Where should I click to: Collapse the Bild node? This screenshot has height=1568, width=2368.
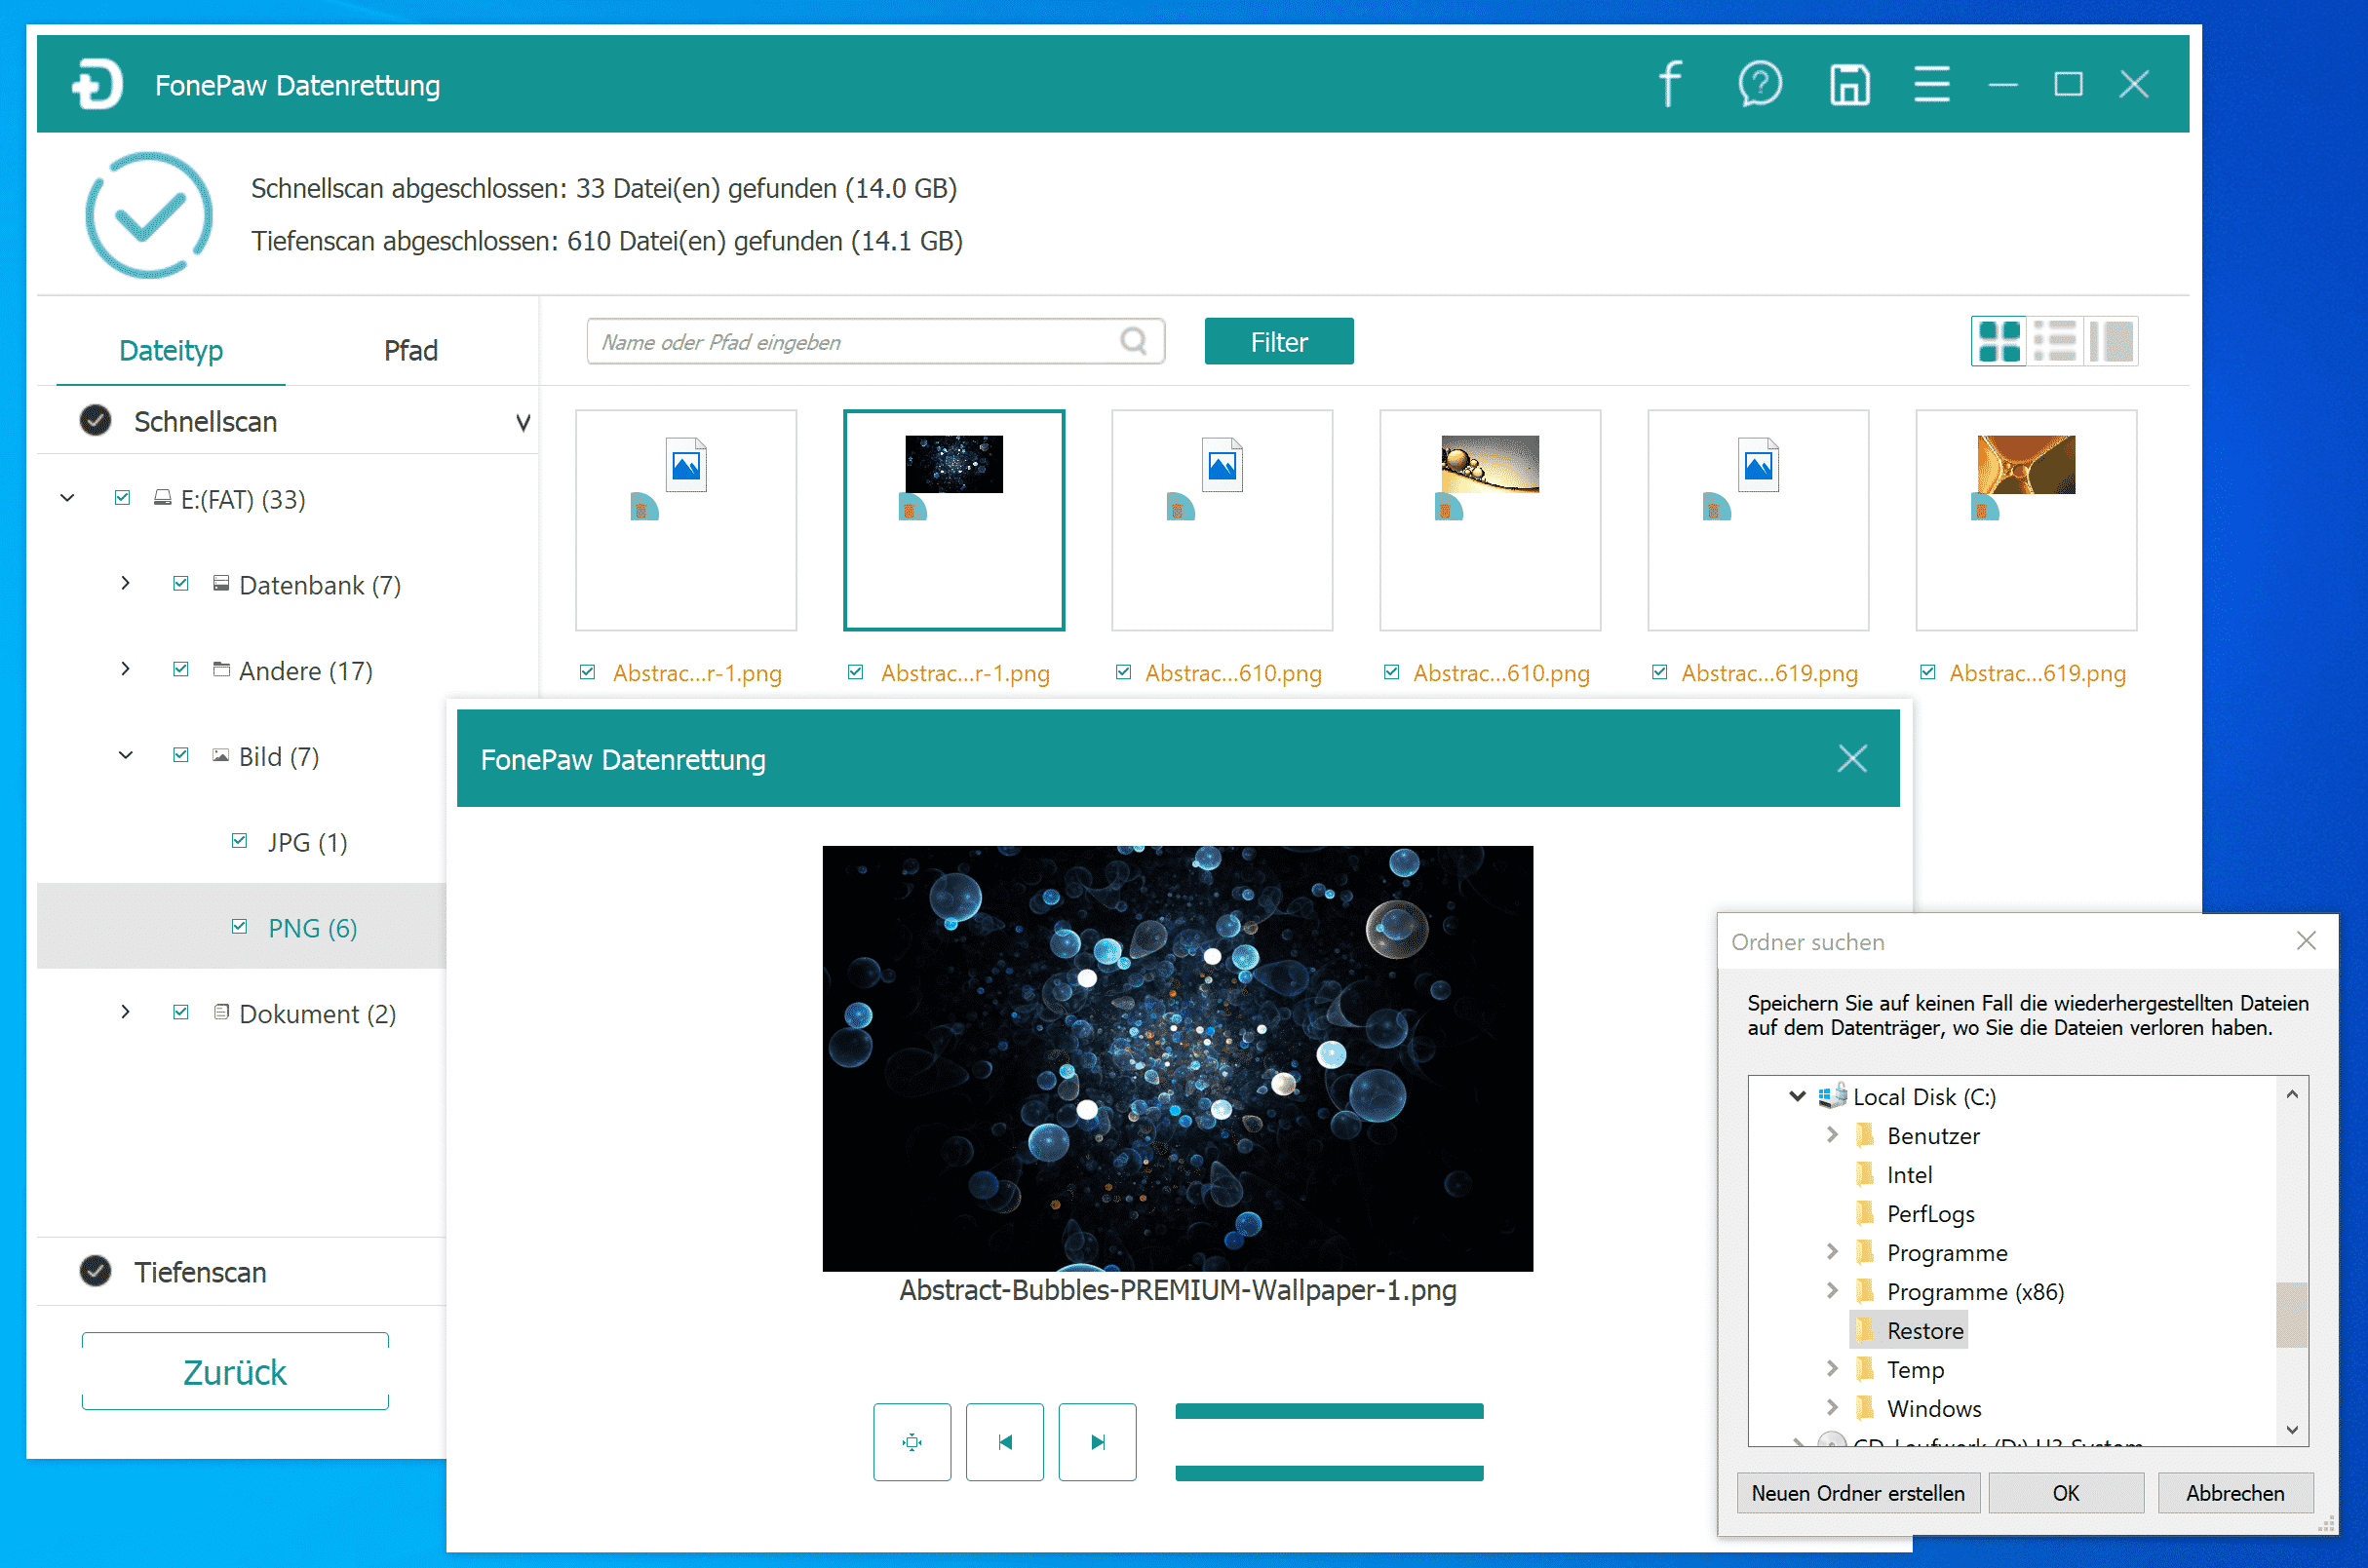[x=126, y=756]
